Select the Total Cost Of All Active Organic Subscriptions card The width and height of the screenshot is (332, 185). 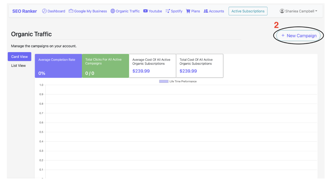(x=200, y=66)
